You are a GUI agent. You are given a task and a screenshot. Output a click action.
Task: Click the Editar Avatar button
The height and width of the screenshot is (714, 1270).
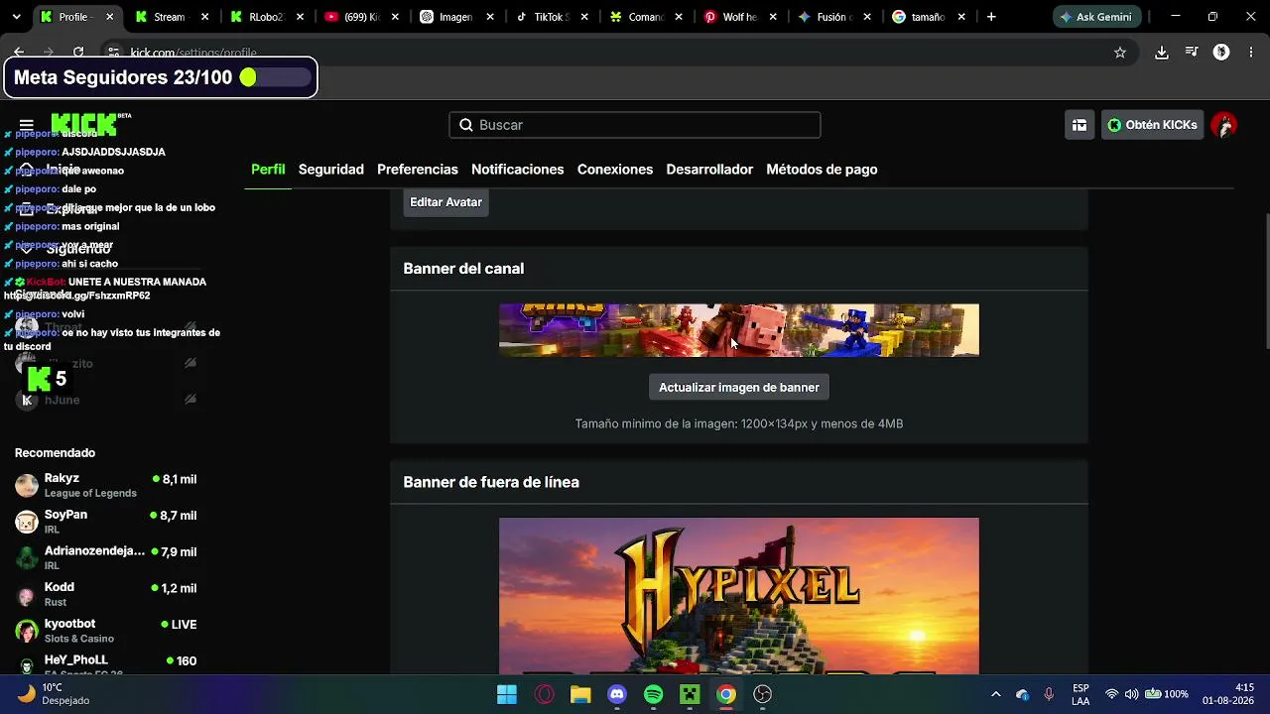446,202
